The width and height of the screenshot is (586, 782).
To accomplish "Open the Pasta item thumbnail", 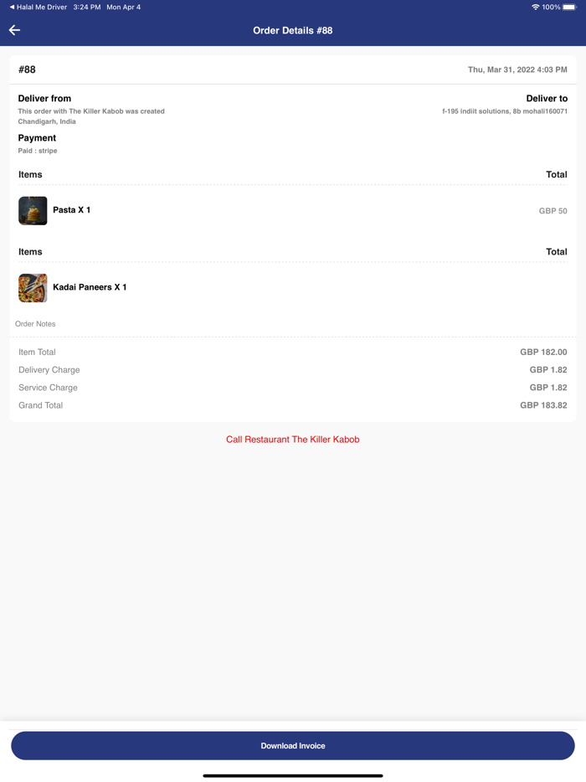I will click(x=33, y=210).
